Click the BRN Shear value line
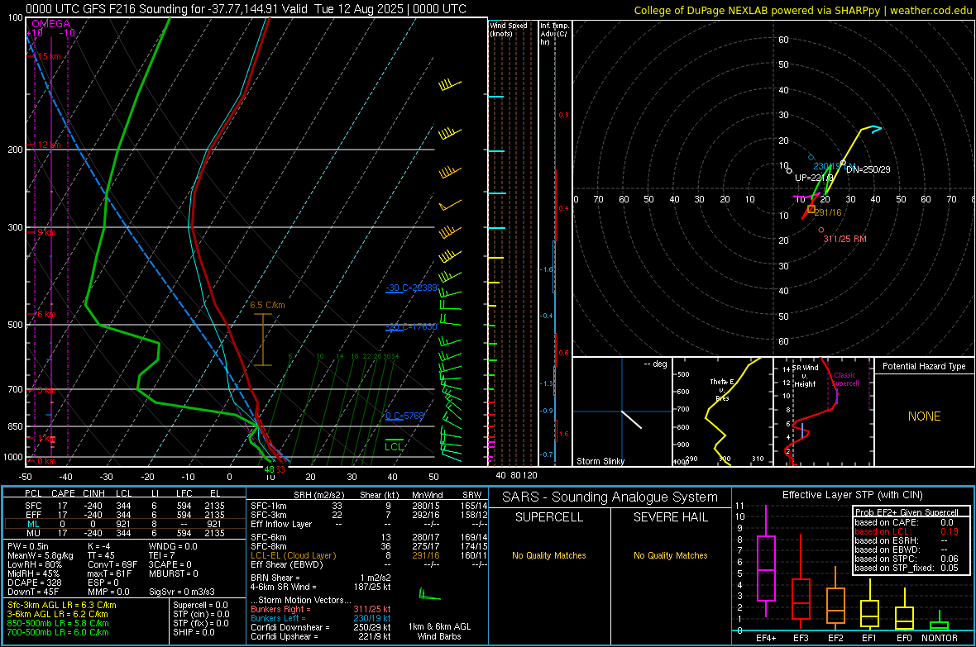This screenshot has height=647, width=976. click(x=321, y=578)
